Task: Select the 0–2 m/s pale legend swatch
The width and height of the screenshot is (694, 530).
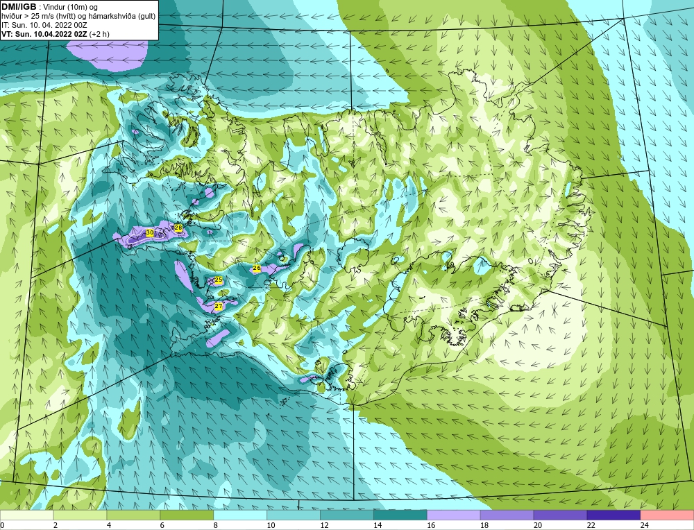Action: tap(26, 515)
